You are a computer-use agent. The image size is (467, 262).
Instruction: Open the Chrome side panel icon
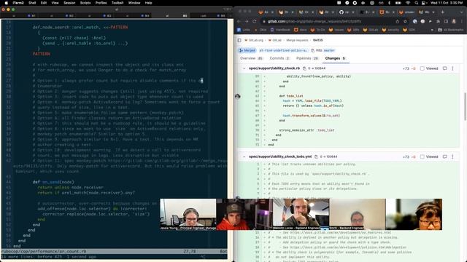[446, 21]
